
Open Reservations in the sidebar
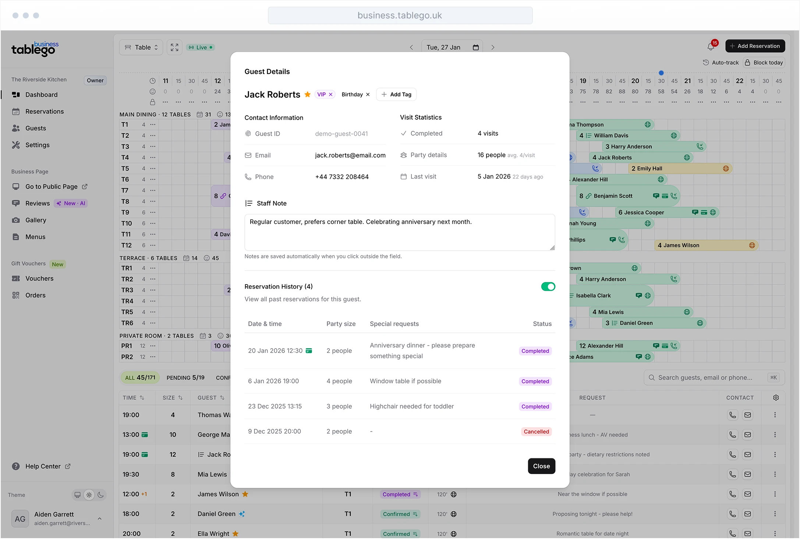coord(45,112)
